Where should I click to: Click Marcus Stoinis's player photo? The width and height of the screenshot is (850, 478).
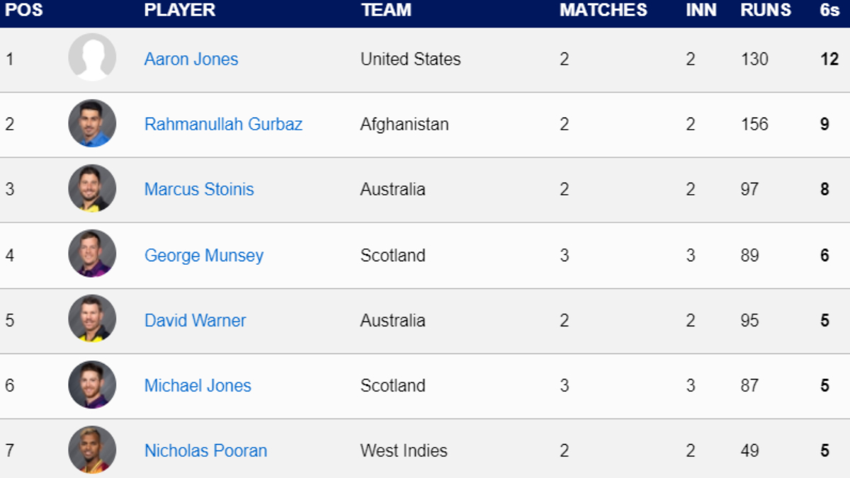click(92, 189)
